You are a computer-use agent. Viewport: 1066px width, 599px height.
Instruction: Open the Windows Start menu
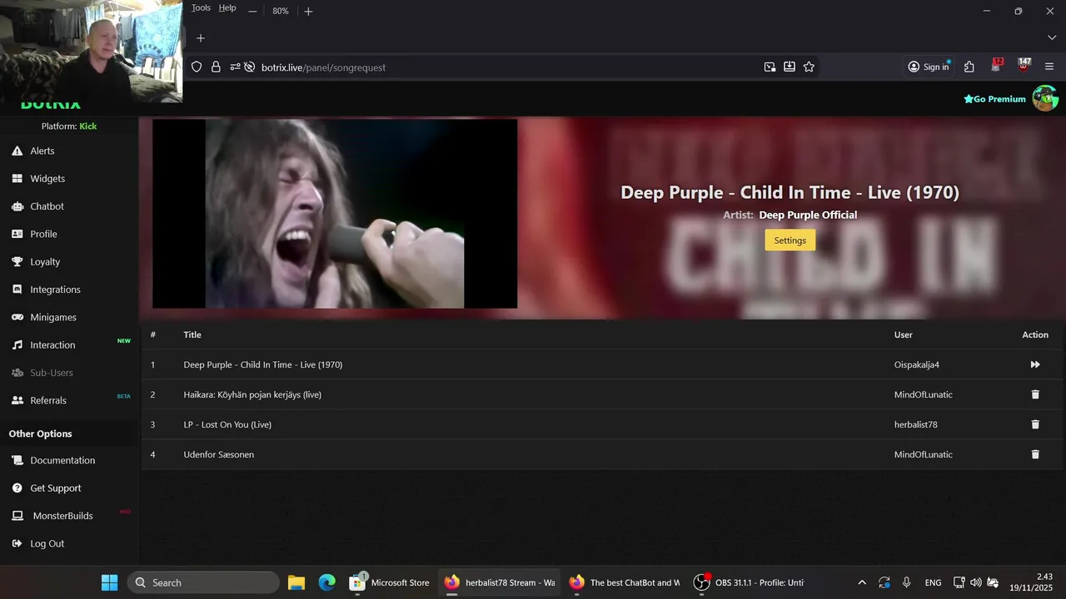pos(109,582)
